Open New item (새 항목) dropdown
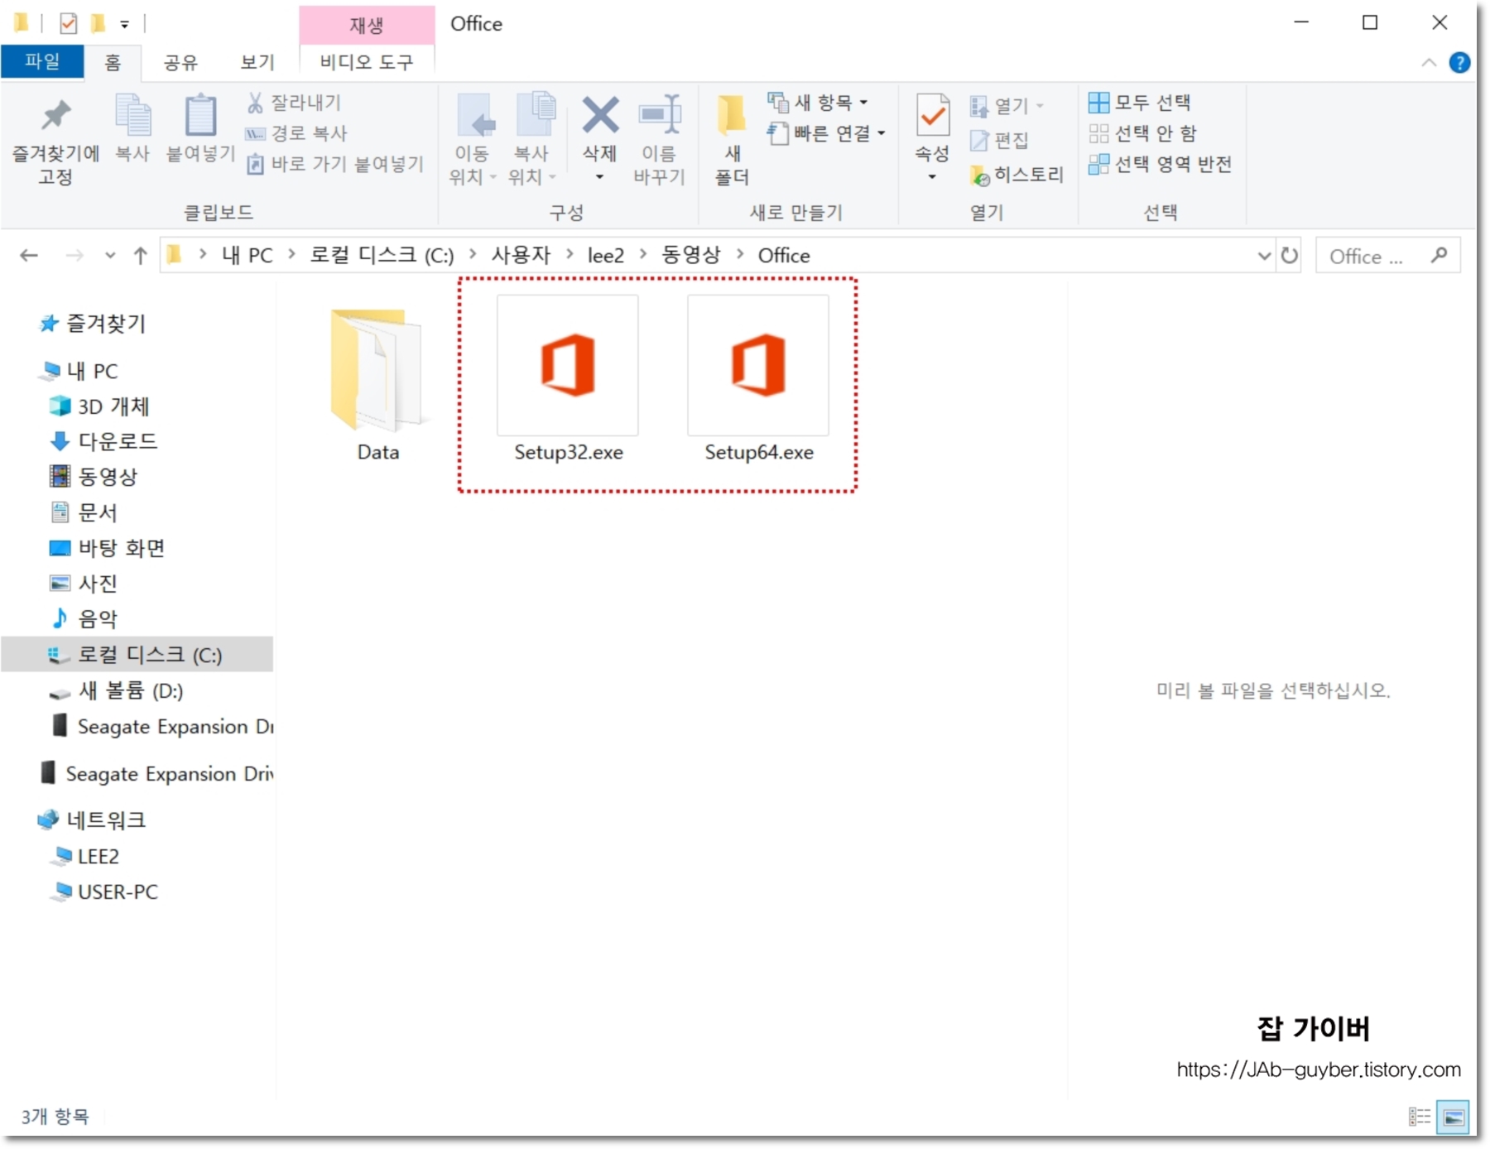This screenshot has width=1490, height=1149. tap(818, 103)
